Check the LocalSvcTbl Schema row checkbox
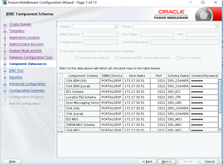The image size is (223, 166). pos(61,97)
